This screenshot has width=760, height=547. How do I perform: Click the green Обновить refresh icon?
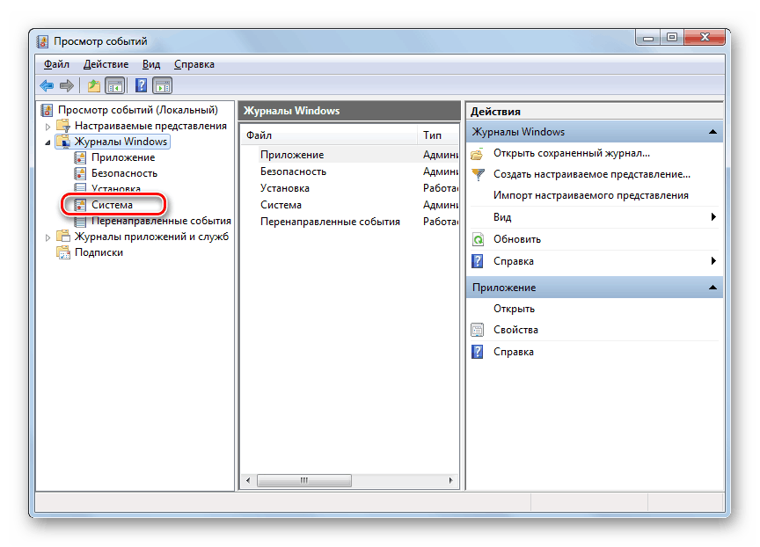point(478,239)
